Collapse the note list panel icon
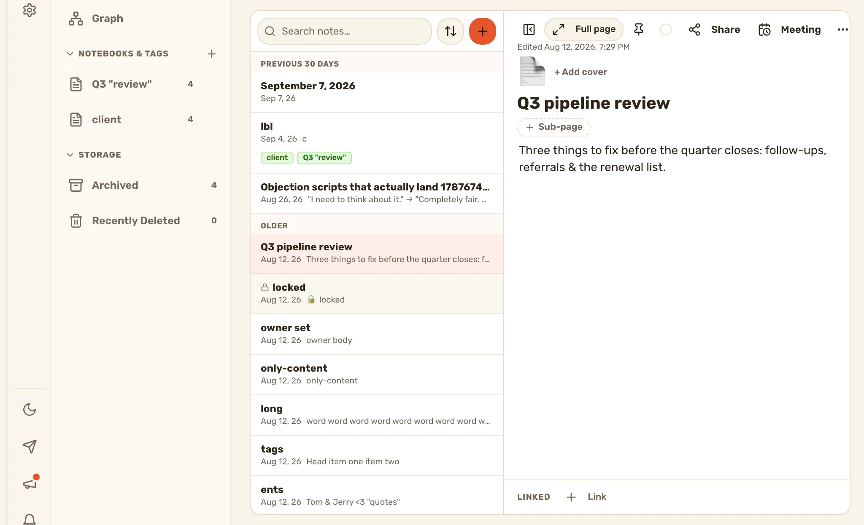The width and height of the screenshot is (864, 525). (x=529, y=29)
